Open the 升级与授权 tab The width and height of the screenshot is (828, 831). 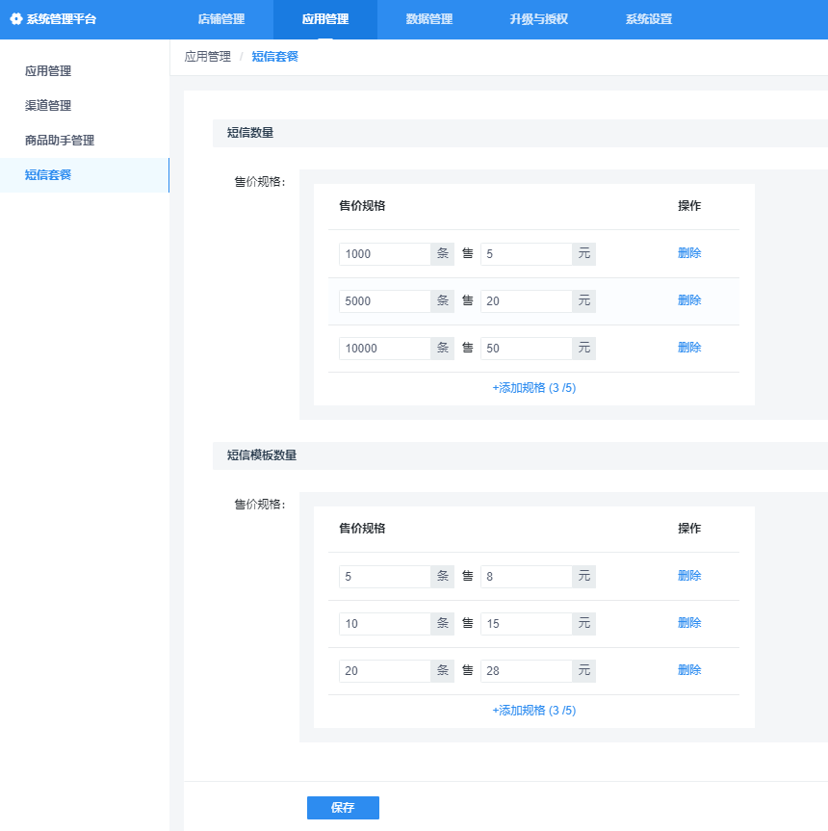coord(539,19)
